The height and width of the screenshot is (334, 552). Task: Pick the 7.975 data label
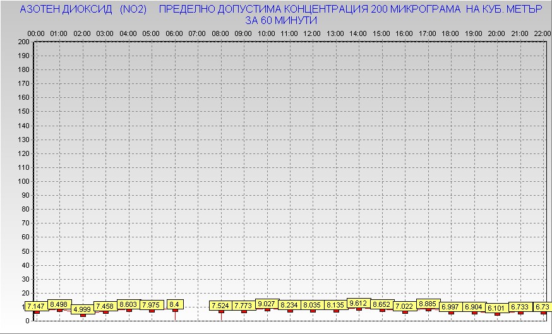tap(152, 305)
